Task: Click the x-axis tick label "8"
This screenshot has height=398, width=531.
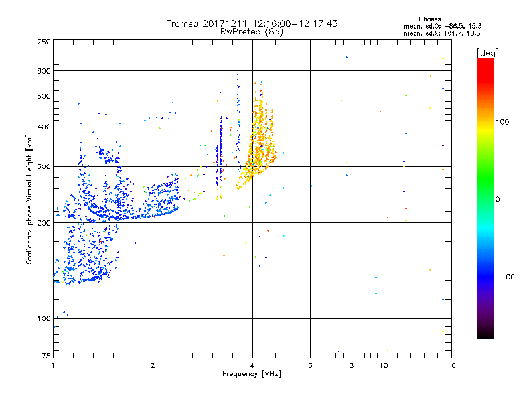Action: coord(352,365)
